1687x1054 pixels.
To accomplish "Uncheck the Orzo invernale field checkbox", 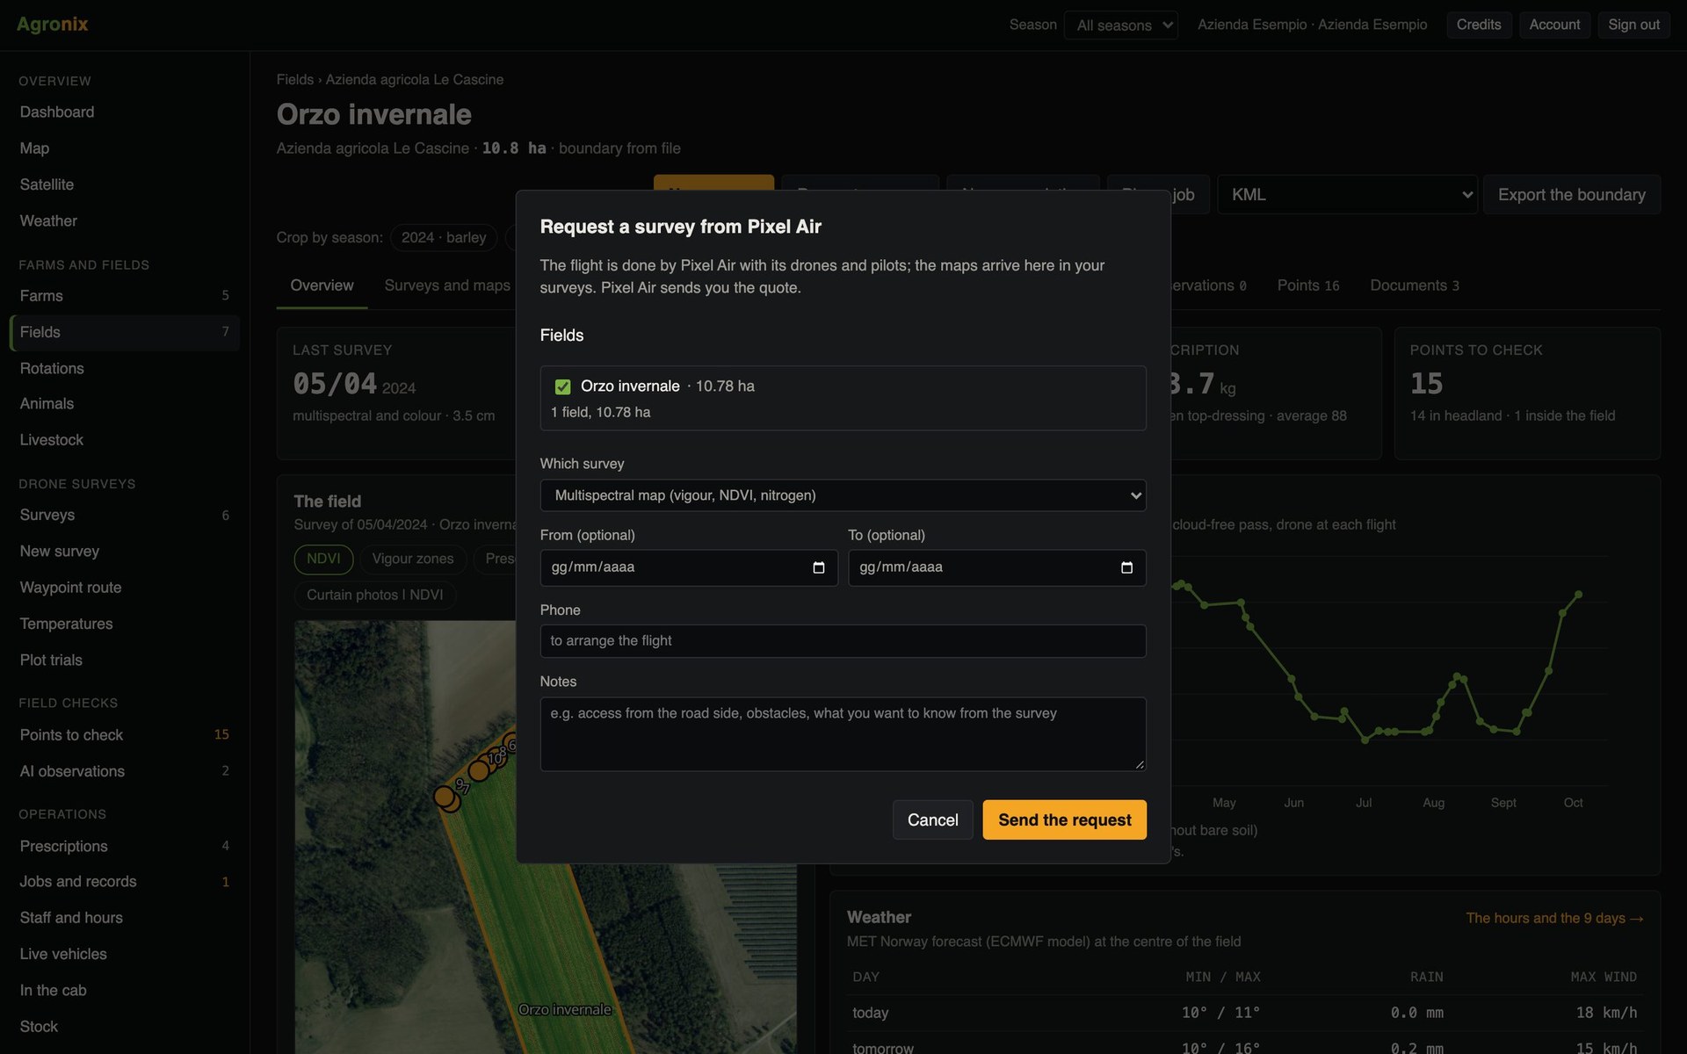I will click(x=563, y=386).
